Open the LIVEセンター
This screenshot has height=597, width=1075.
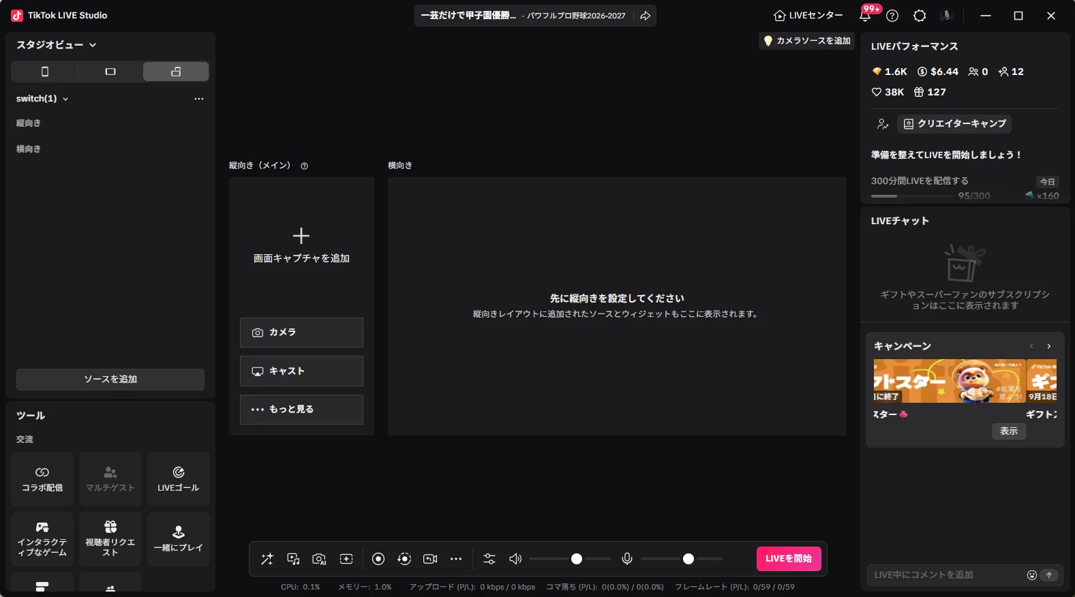point(808,16)
